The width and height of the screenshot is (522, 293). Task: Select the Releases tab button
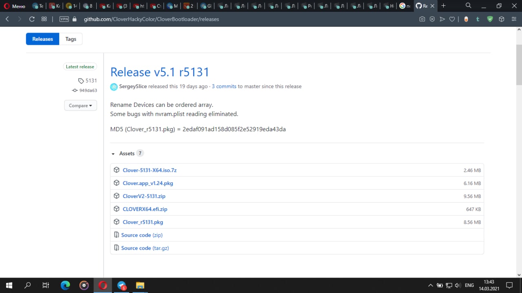point(42,39)
